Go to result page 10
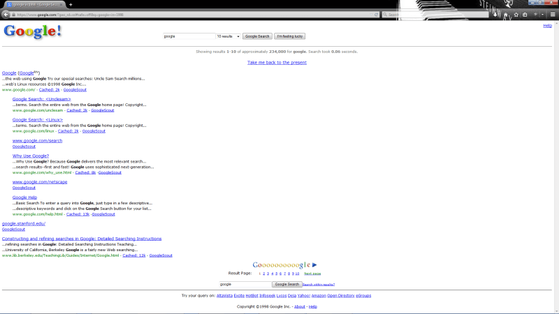 (x=298, y=274)
